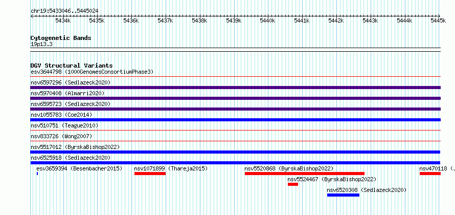This screenshot has height=215, width=455.
Task: Click the 5440k ruler tick
Action: click(x=268, y=20)
